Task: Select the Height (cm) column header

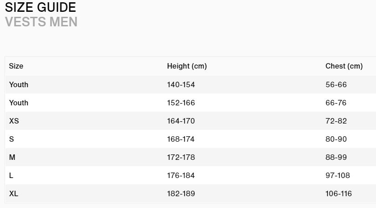Action: (187, 66)
